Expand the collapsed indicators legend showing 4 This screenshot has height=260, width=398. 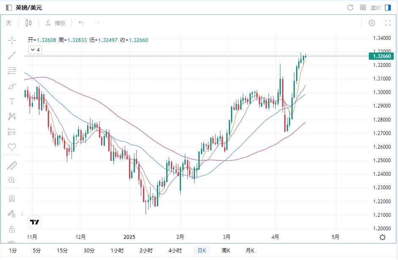pyautogui.click(x=35, y=50)
